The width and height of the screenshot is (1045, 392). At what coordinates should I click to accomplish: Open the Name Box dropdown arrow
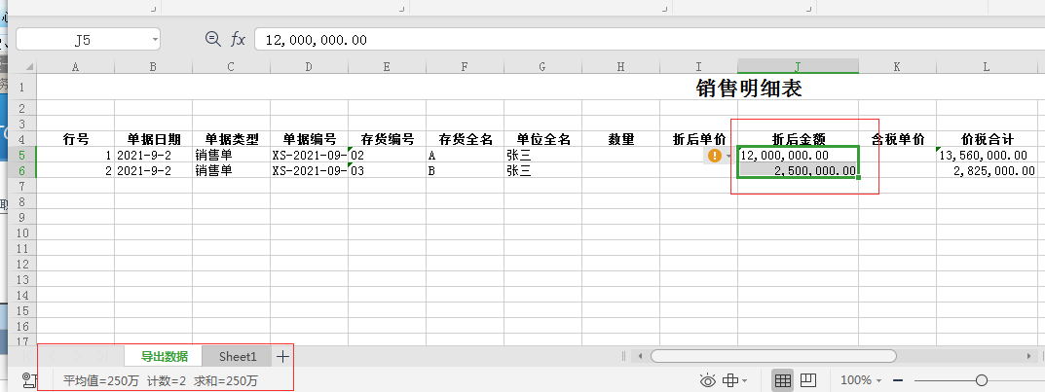click(x=155, y=40)
